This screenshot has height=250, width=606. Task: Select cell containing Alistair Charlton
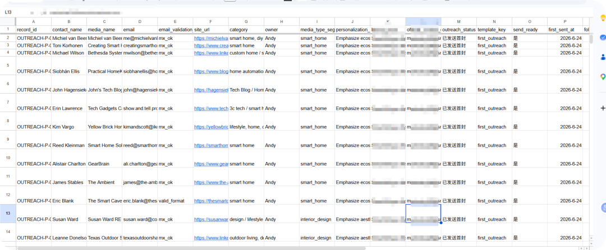(x=69, y=159)
